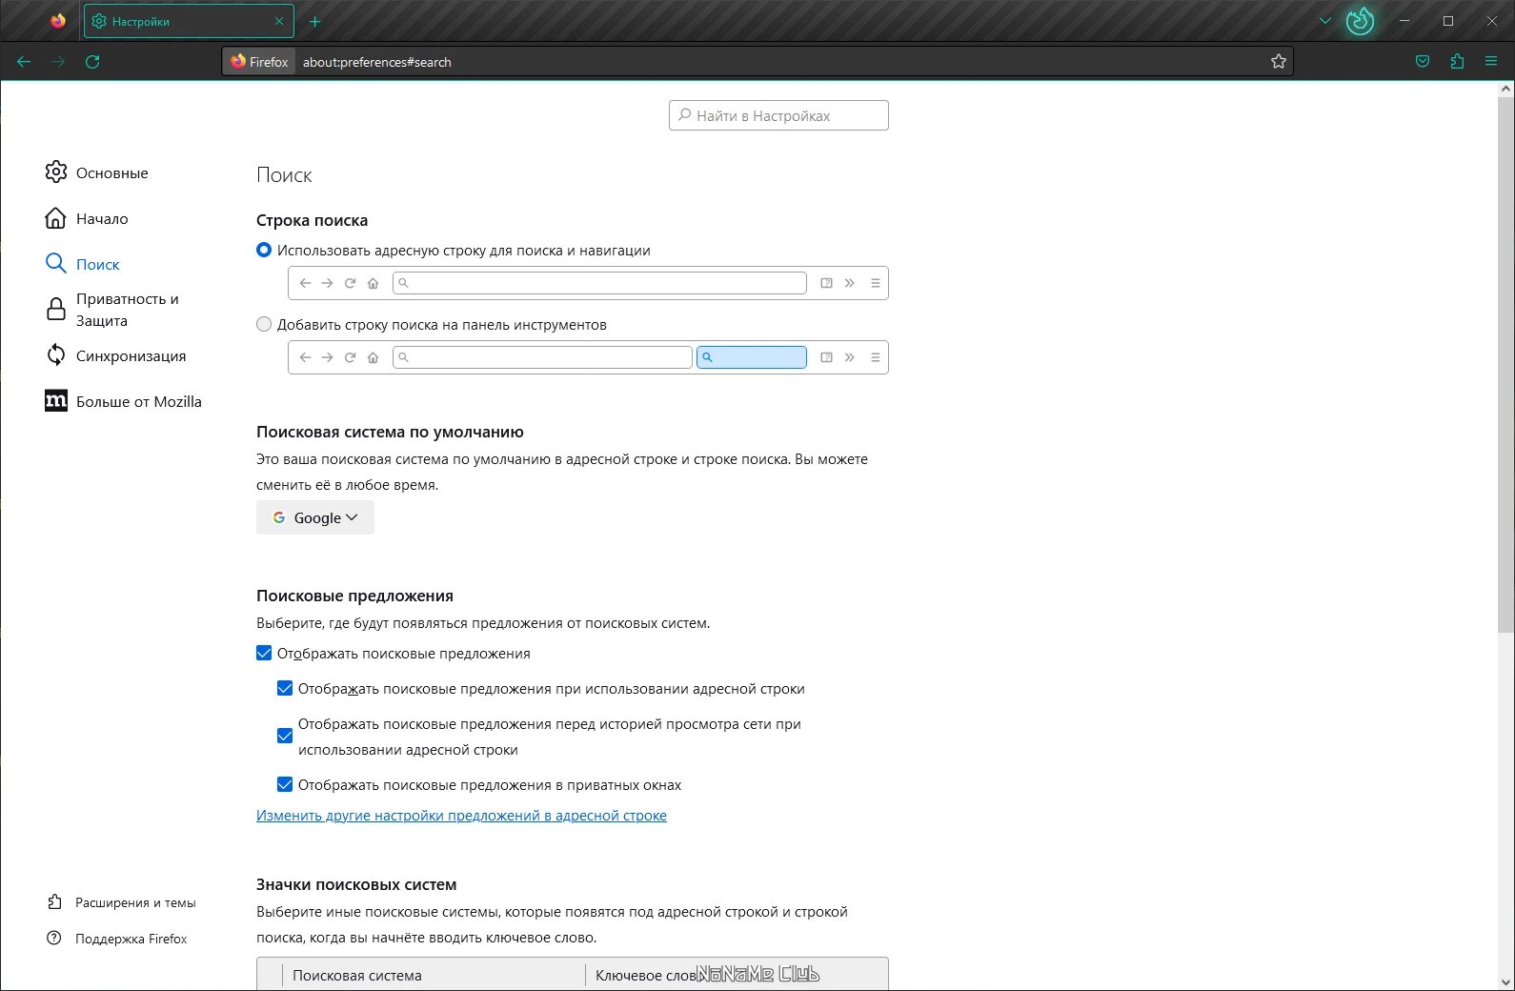Viewport: 1515px width, 991px height.
Task: Click the question mark help icon
Action: coord(54,938)
